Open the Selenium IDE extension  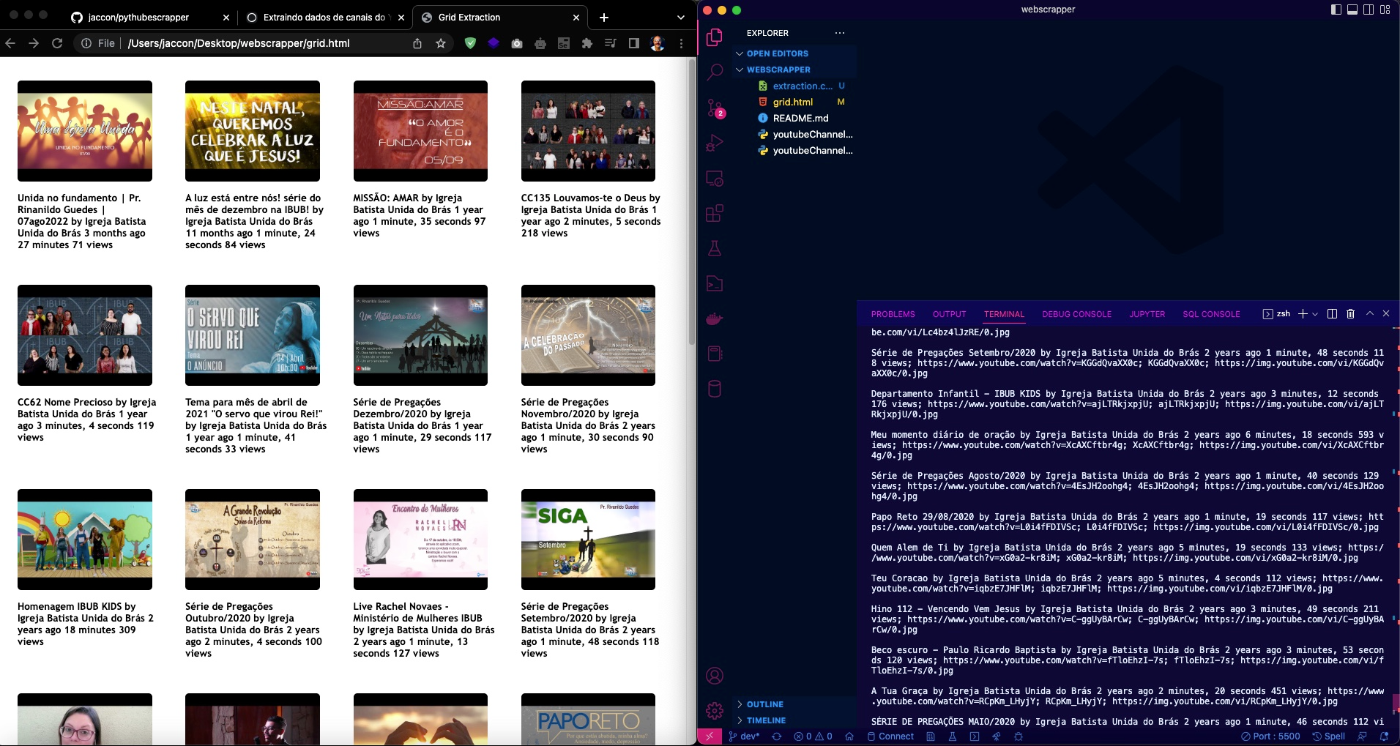point(564,43)
